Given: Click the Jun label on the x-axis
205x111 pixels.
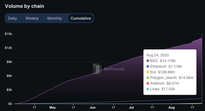Looking at the screenshot, I should (93, 108).
